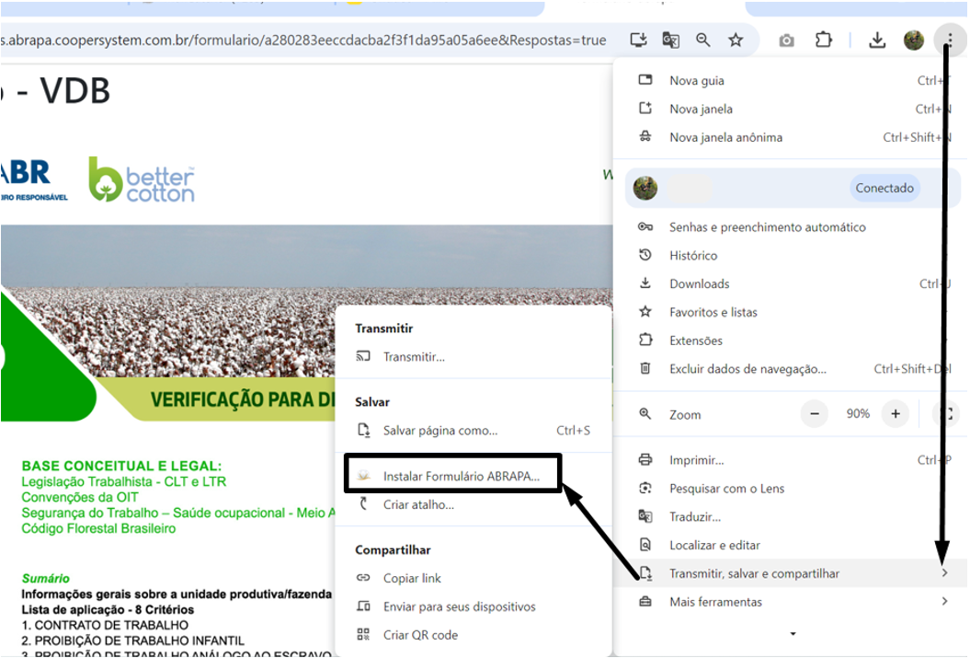This screenshot has height=658, width=970.
Task: Click the bookmark star icon in address bar
Action: pos(736,40)
